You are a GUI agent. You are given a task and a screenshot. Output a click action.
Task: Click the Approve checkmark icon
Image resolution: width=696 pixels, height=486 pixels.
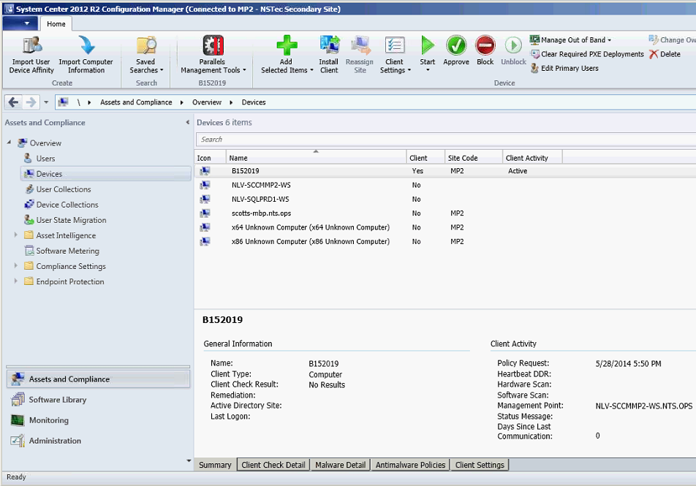(x=456, y=45)
